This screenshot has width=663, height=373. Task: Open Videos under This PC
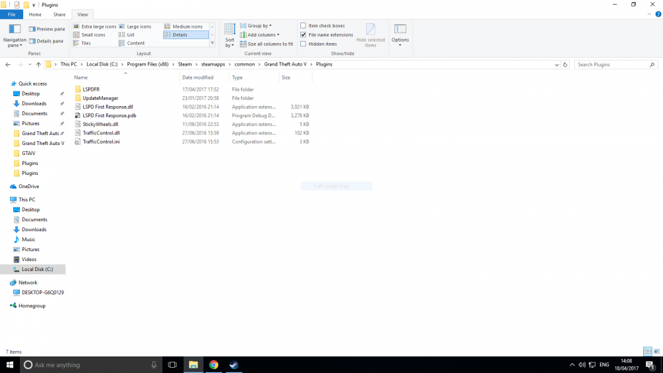coord(29,259)
